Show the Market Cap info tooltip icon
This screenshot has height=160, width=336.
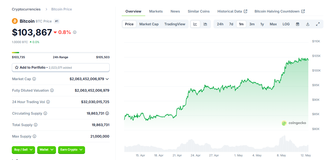coord(34,79)
